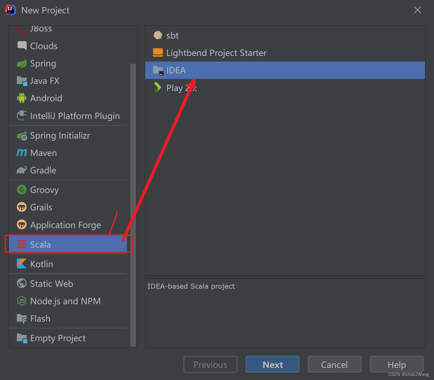The image size is (434, 380).
Task: Click the Grails icon
Action: click(22, 207)
